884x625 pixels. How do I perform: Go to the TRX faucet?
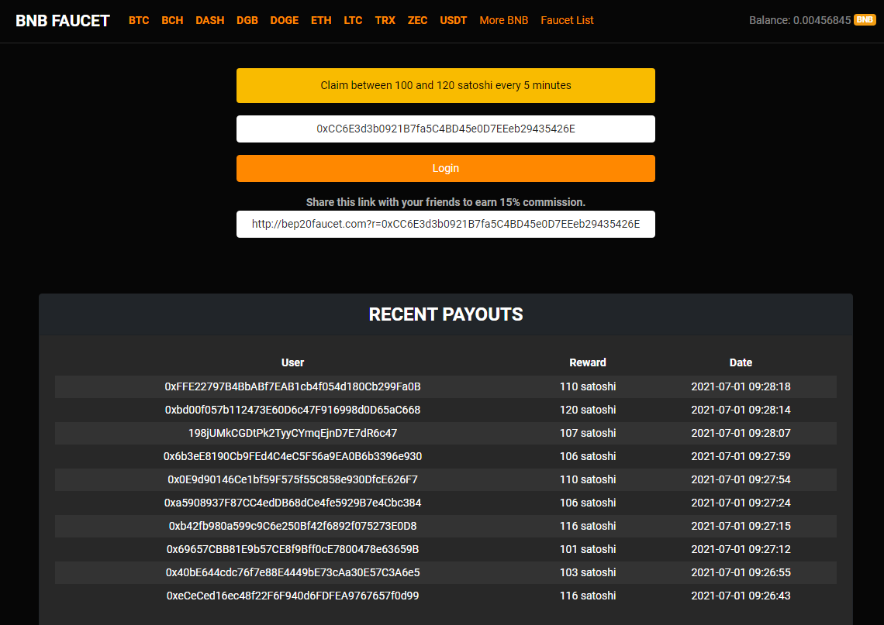[385, 20]
